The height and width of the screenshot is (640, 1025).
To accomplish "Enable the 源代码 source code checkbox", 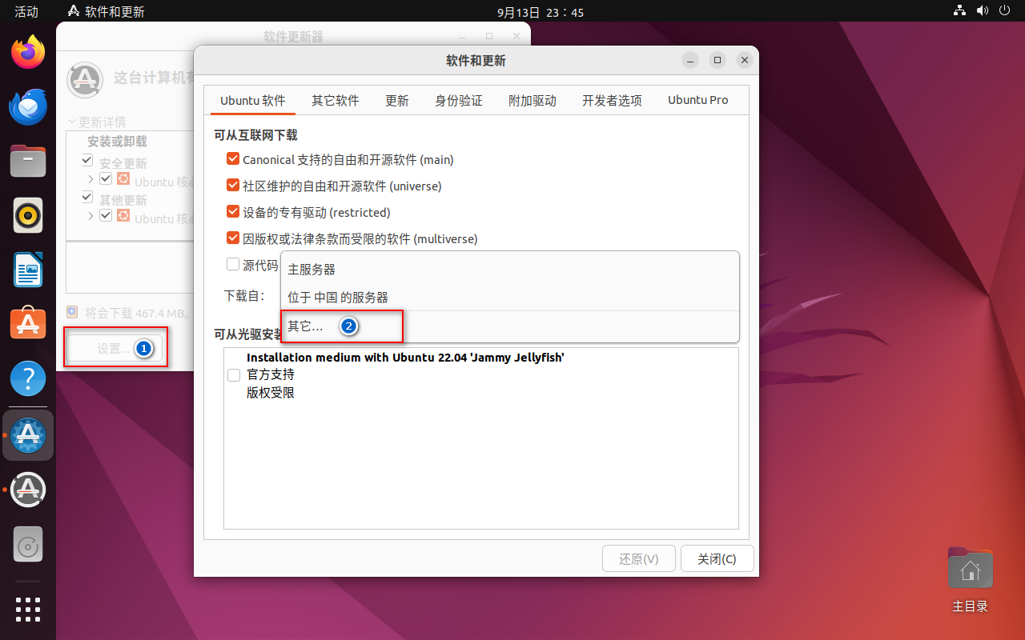I will (233, 264).
